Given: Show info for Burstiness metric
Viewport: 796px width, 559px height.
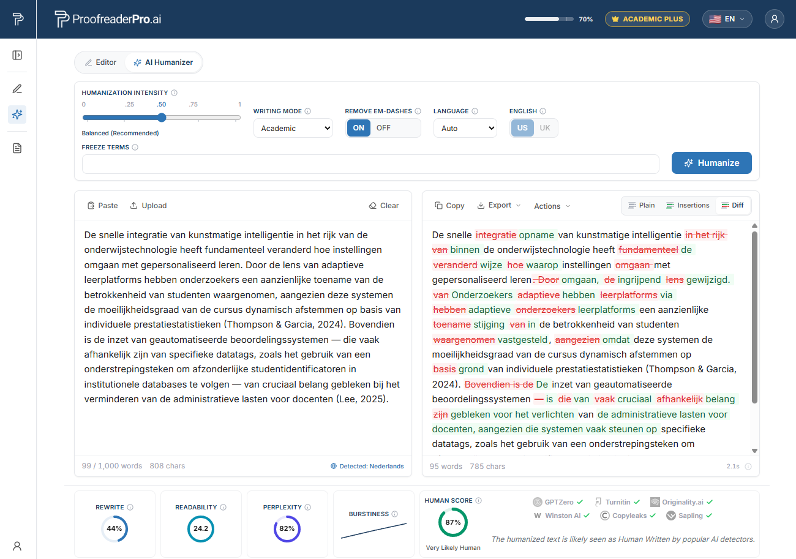Looking at the screenshot, I should click(x=395, y=514).
